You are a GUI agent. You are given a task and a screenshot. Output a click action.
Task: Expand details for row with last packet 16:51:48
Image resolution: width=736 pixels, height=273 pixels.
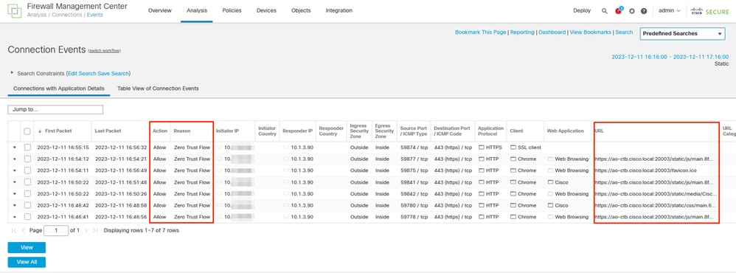(14, 182)
